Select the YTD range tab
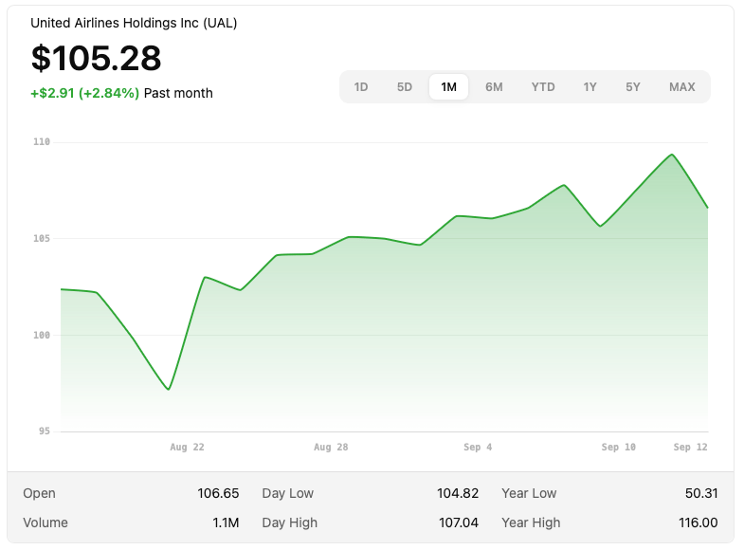Image resolution: width=744 pixels, height=550 pixels. point(543,87)
